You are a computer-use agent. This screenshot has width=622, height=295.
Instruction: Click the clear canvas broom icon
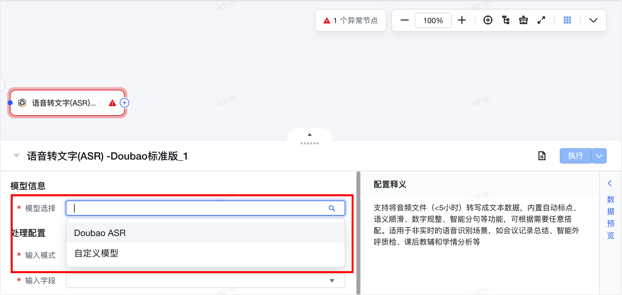coord(523,20)
